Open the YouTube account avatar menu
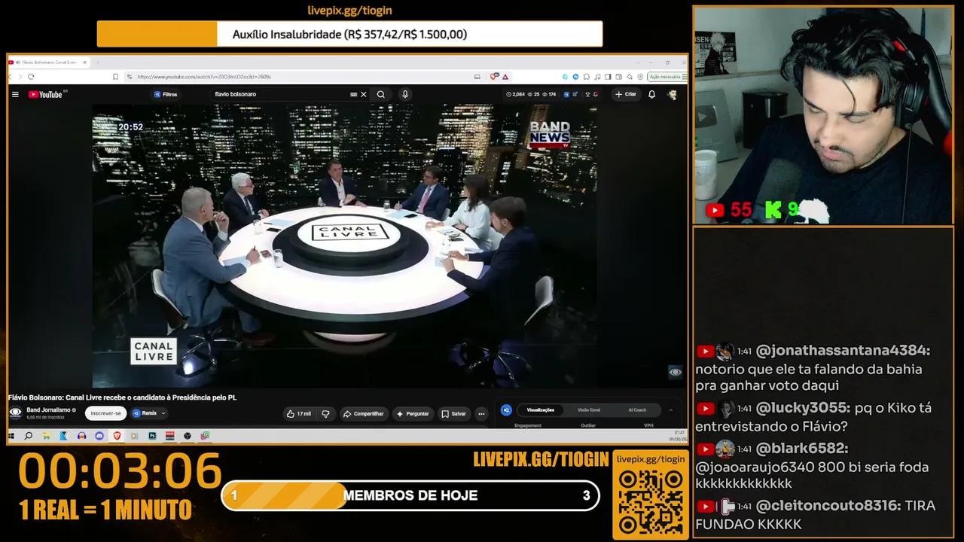964x542 pixels. (673, 94)
